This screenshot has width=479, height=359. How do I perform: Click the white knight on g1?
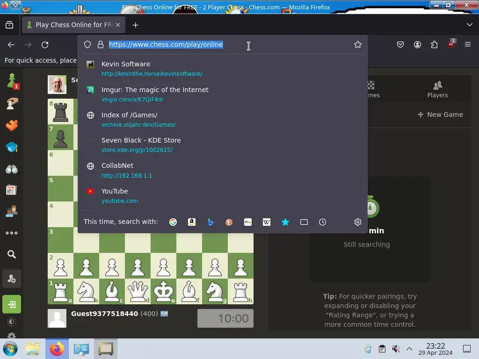(215, 291)
